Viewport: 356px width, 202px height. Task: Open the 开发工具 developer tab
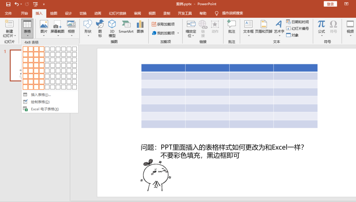(185, 13)
